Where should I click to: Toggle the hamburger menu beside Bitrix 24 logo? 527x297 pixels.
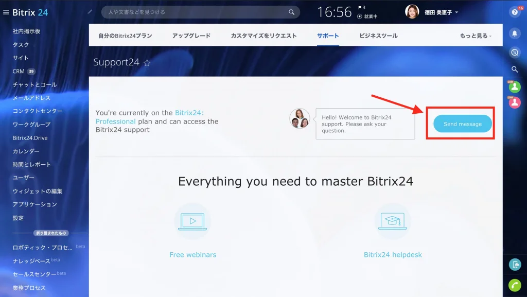pyautogui.click(x=6, y=12)
